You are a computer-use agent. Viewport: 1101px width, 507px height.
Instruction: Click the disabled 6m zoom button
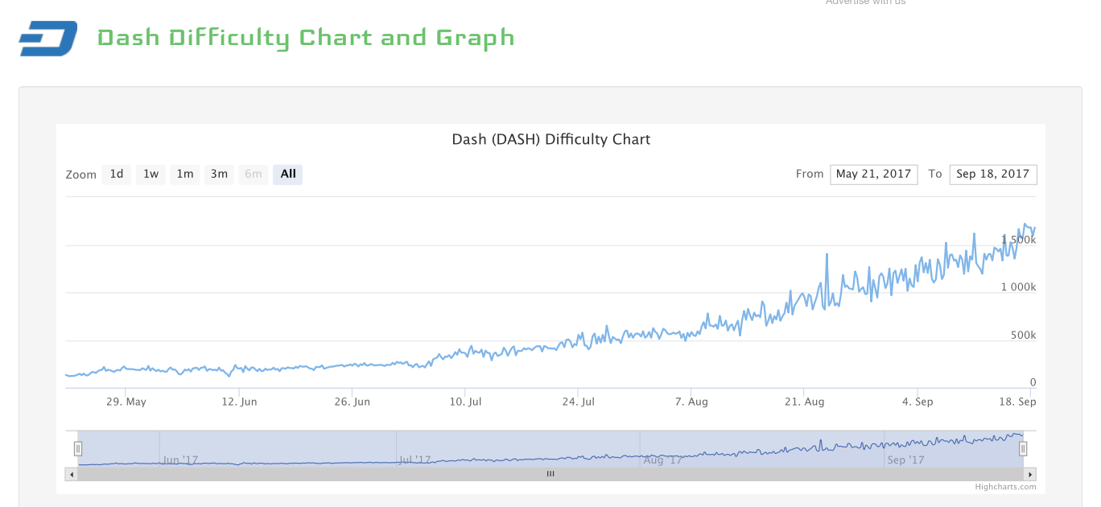point(254,174)
